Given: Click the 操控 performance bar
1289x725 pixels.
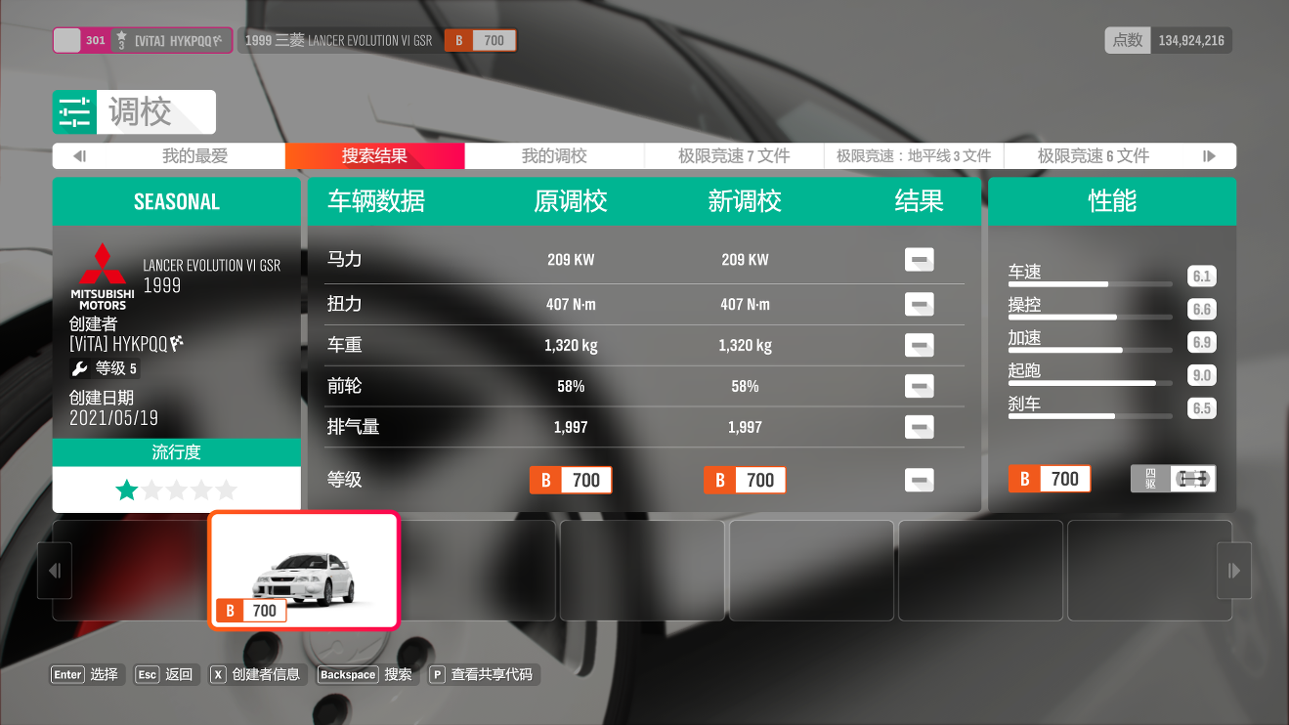Looking at the screenshot, I should click(x=1090, y=317).
